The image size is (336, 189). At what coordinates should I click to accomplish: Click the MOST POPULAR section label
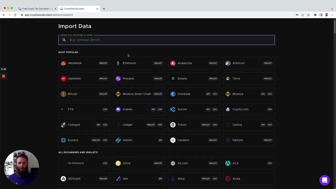pyautogui.click(x=68, y=52)
